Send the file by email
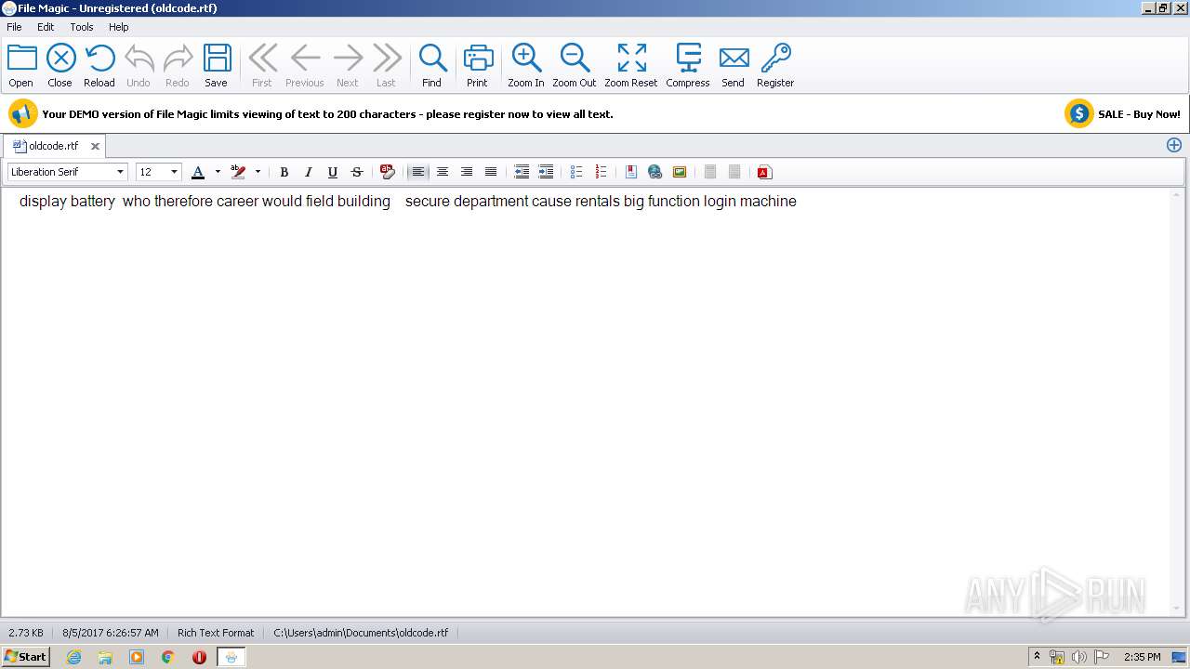The height and width of the screenshot is (669, 1190). tap(734, 65)
